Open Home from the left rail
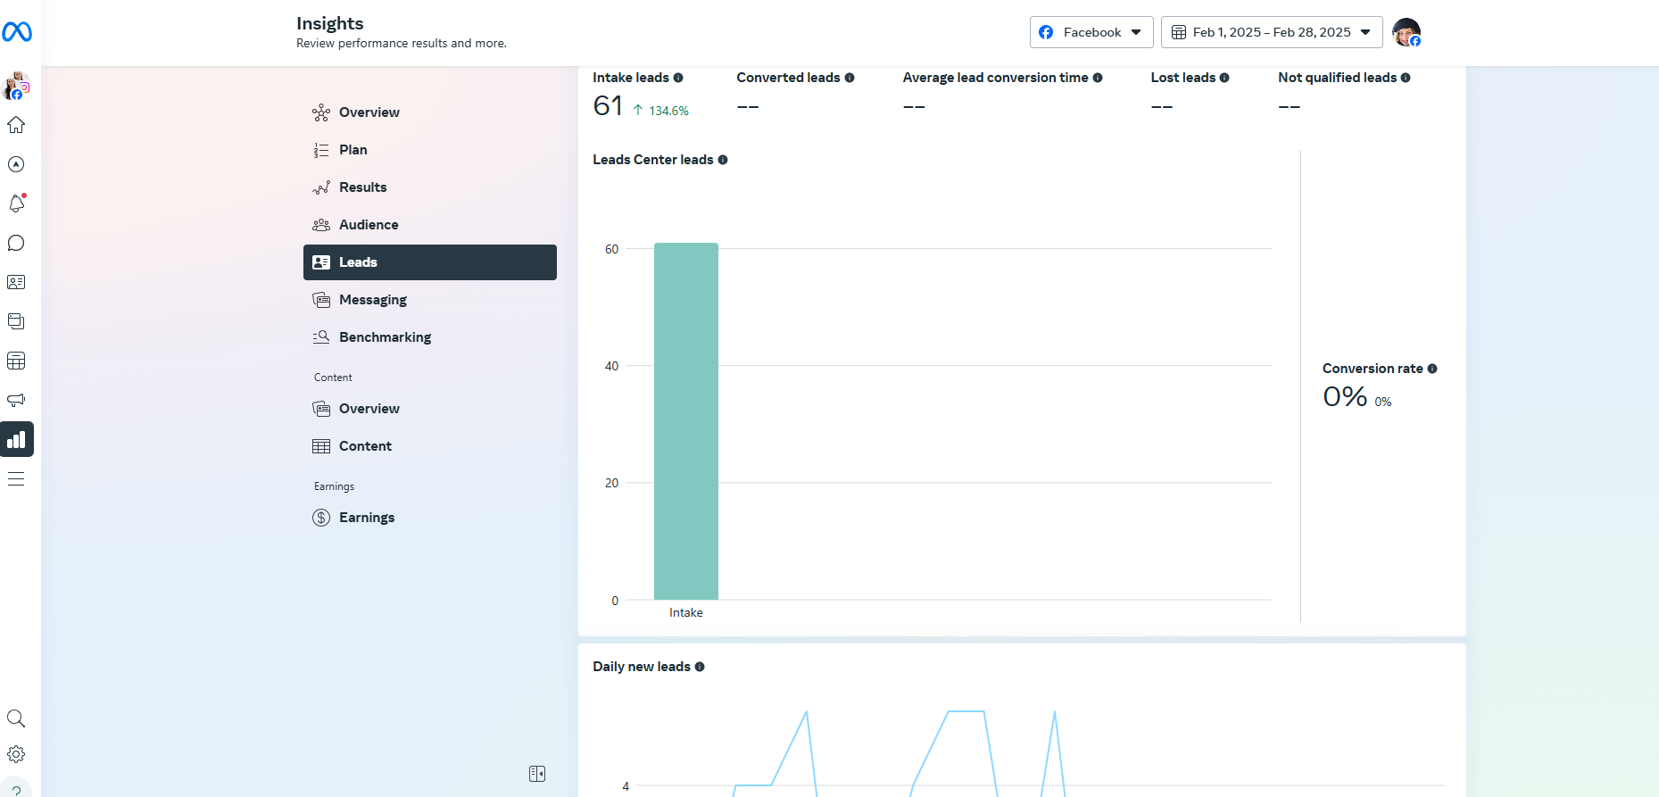This screenshot has width=1659, height=797. 16,125
